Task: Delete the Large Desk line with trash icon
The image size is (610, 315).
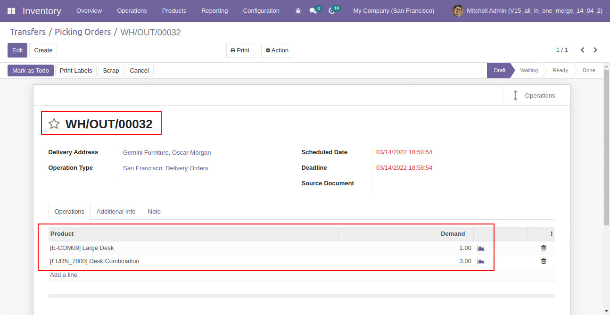Action: tap(544, 248)
